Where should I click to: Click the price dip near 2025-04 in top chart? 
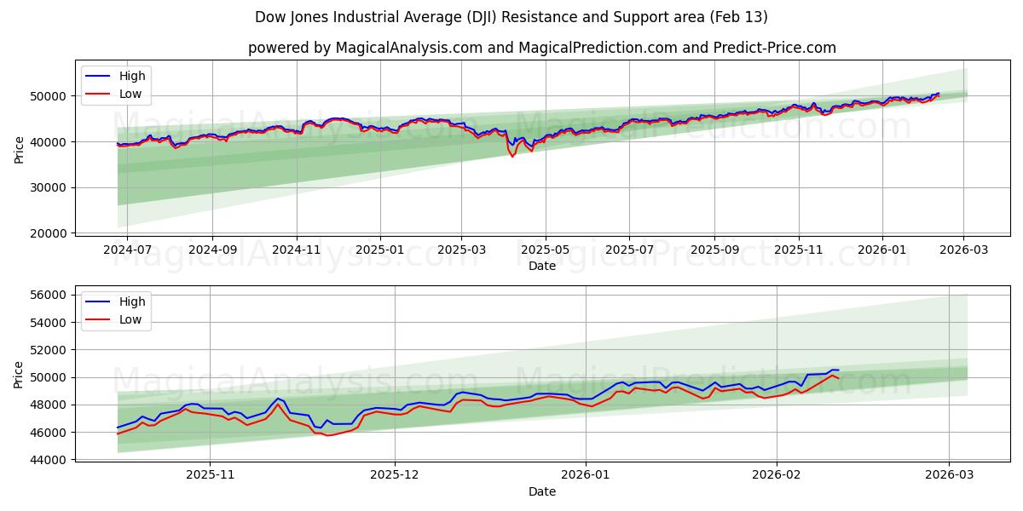pos(512,155)
